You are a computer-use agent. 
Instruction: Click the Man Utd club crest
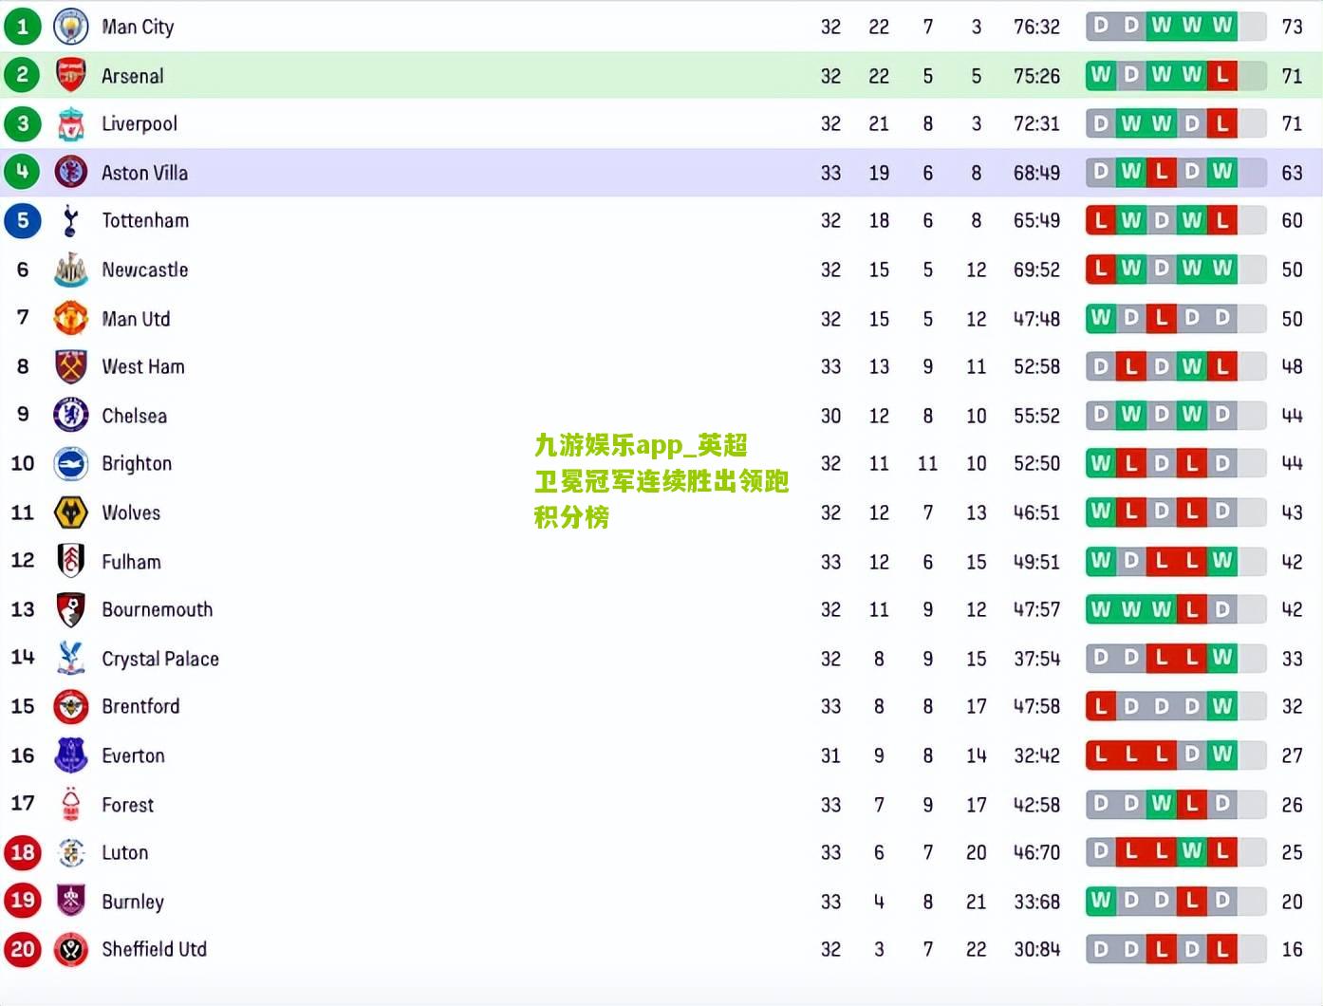tap(71, 318)
